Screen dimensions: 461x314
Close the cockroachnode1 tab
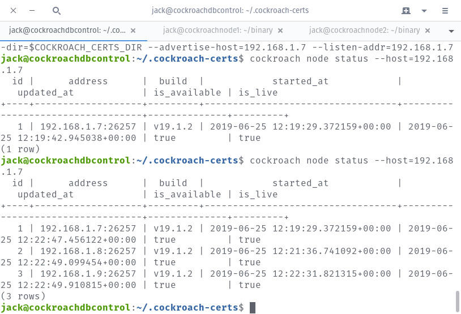pyautogui.click(x=280, y=31)
